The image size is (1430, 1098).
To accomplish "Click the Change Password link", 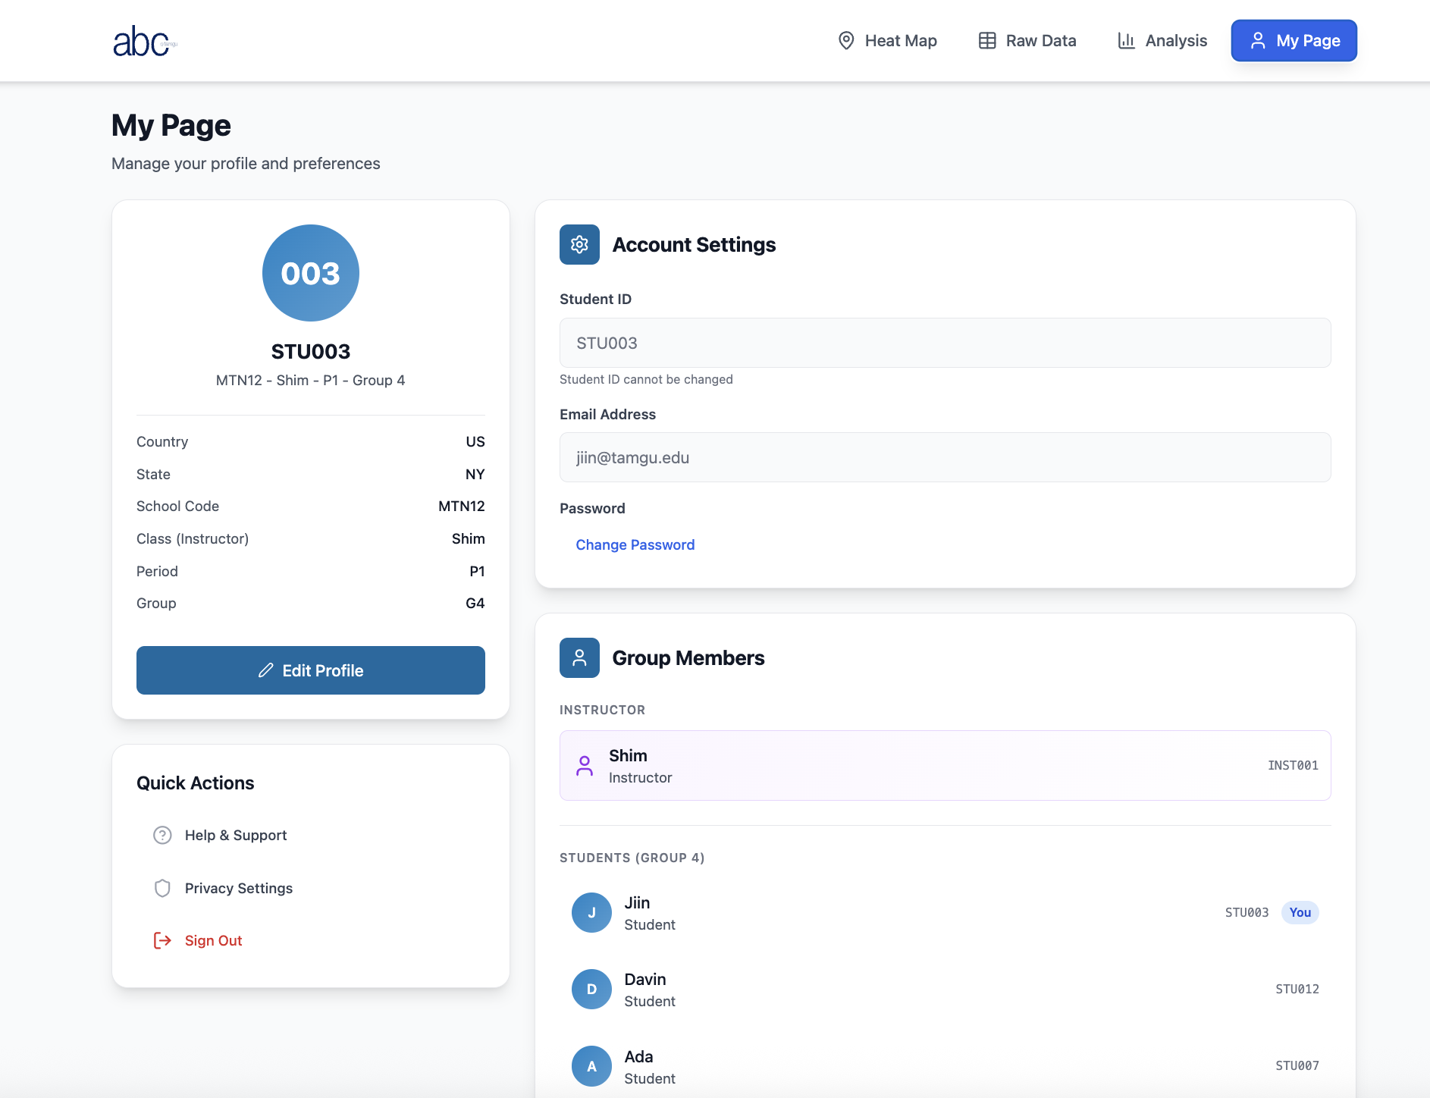I will point(635,545).
